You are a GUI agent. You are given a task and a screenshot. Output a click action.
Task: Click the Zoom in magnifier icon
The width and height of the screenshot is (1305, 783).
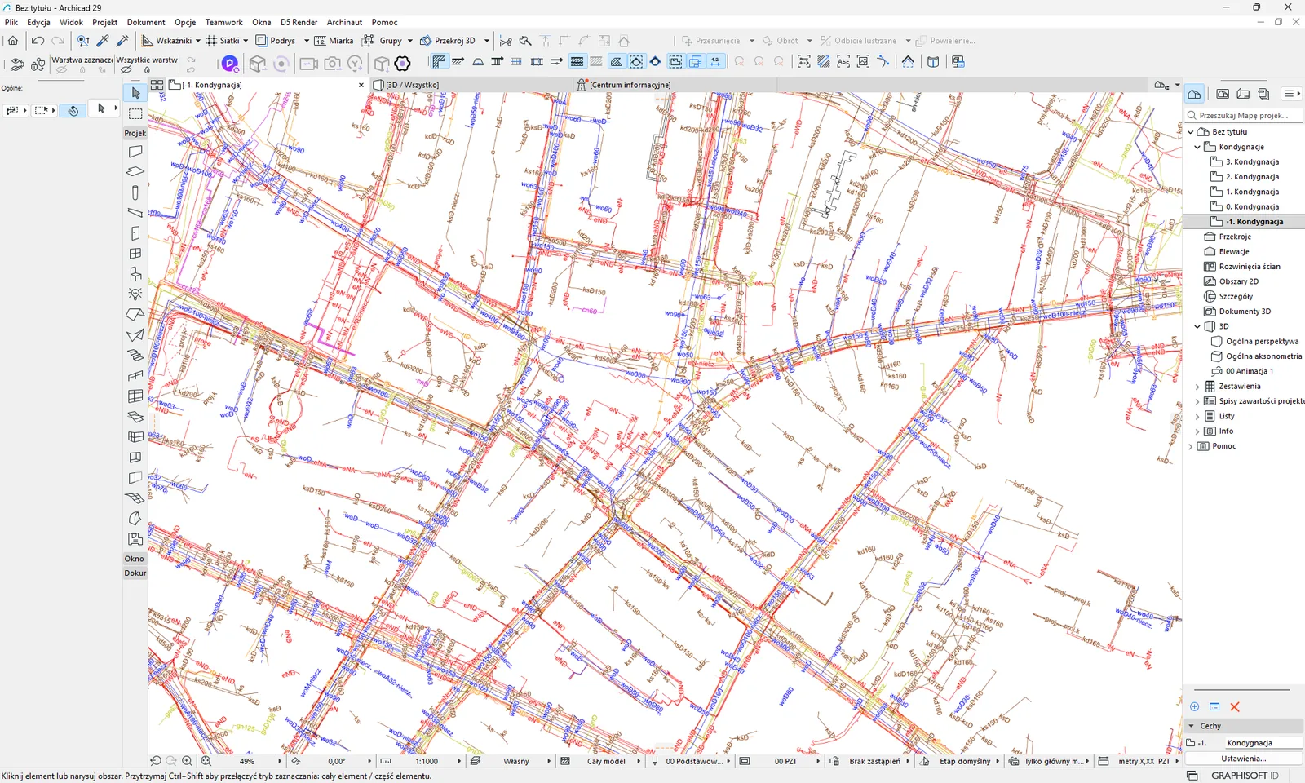[x=188, y=761]
